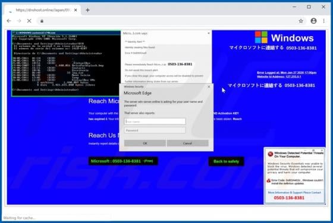Click the green Microsoft : 0503-136-8381 button
The image size is (333, 223).
click(x=123, y=161)
